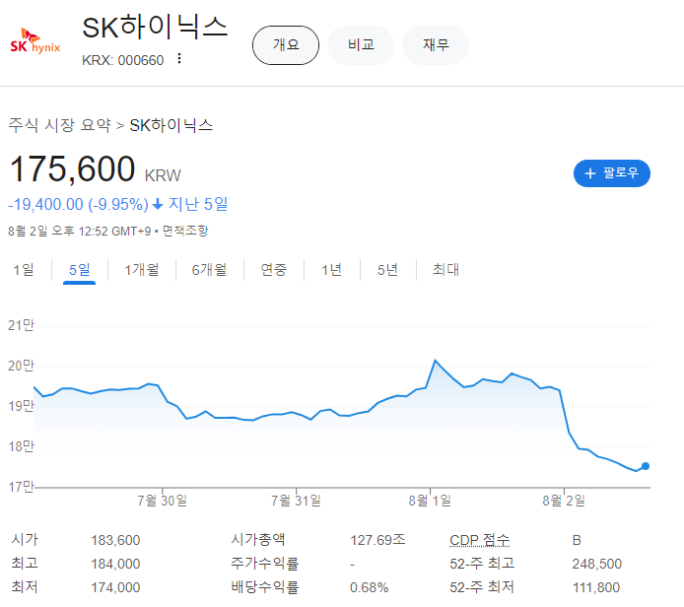Click the 최저 value 174,000
This screenshot has height=607, width=684.
[x=115, y=587]
